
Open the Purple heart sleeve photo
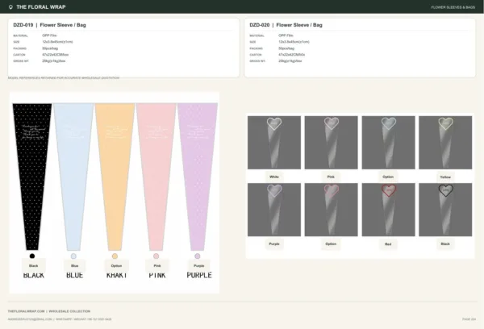click(274, 210)
